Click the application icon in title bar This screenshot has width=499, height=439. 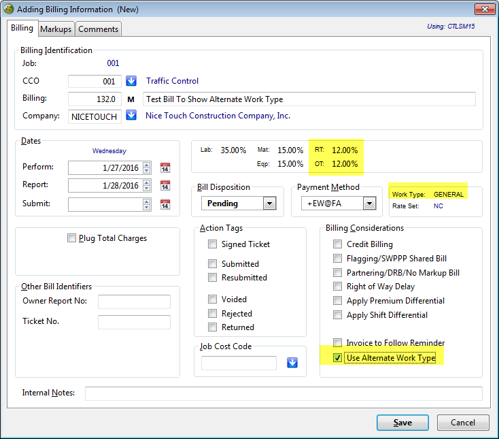tap(8, 10)
